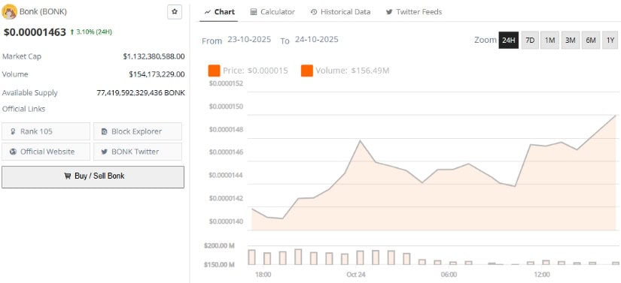Click the 12:00 time axis label
Image resolution: width=621 pixels, height=283 pixels.
(x=542, y=274)
